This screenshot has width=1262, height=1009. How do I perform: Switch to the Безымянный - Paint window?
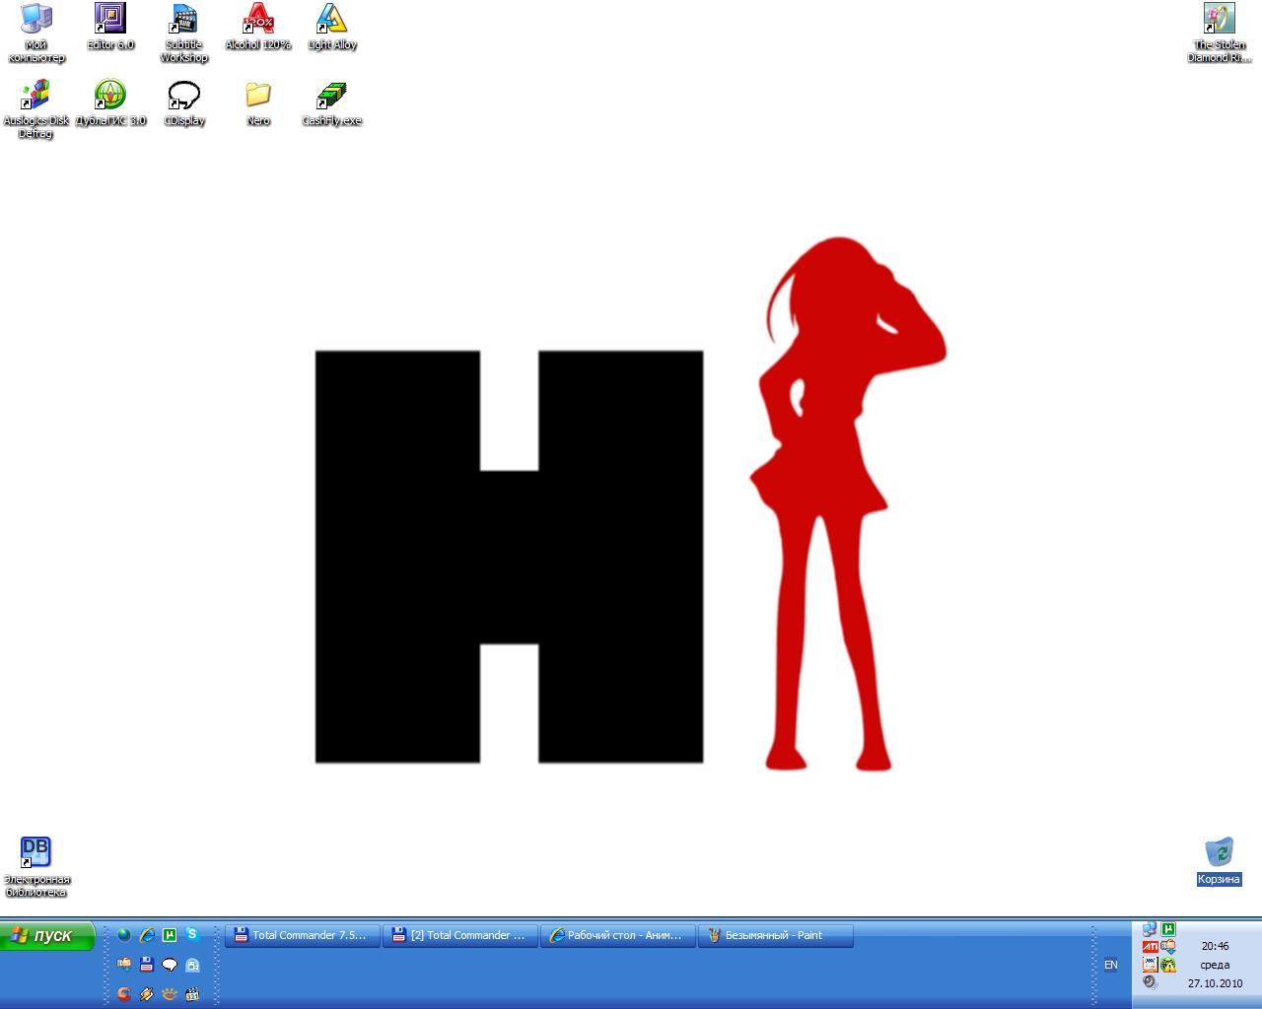point(775,935)
